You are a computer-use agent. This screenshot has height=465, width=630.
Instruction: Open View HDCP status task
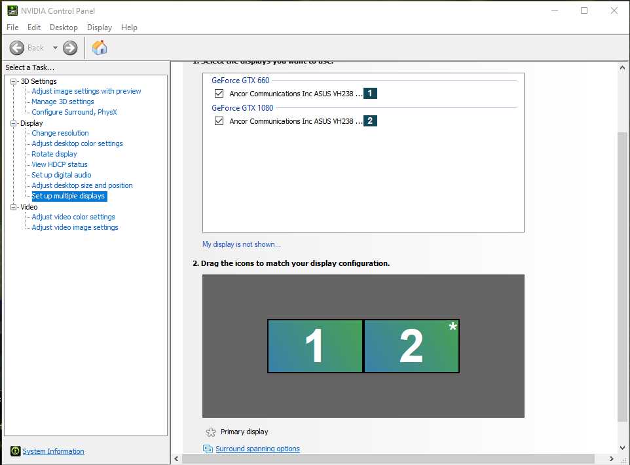[60, 164]
